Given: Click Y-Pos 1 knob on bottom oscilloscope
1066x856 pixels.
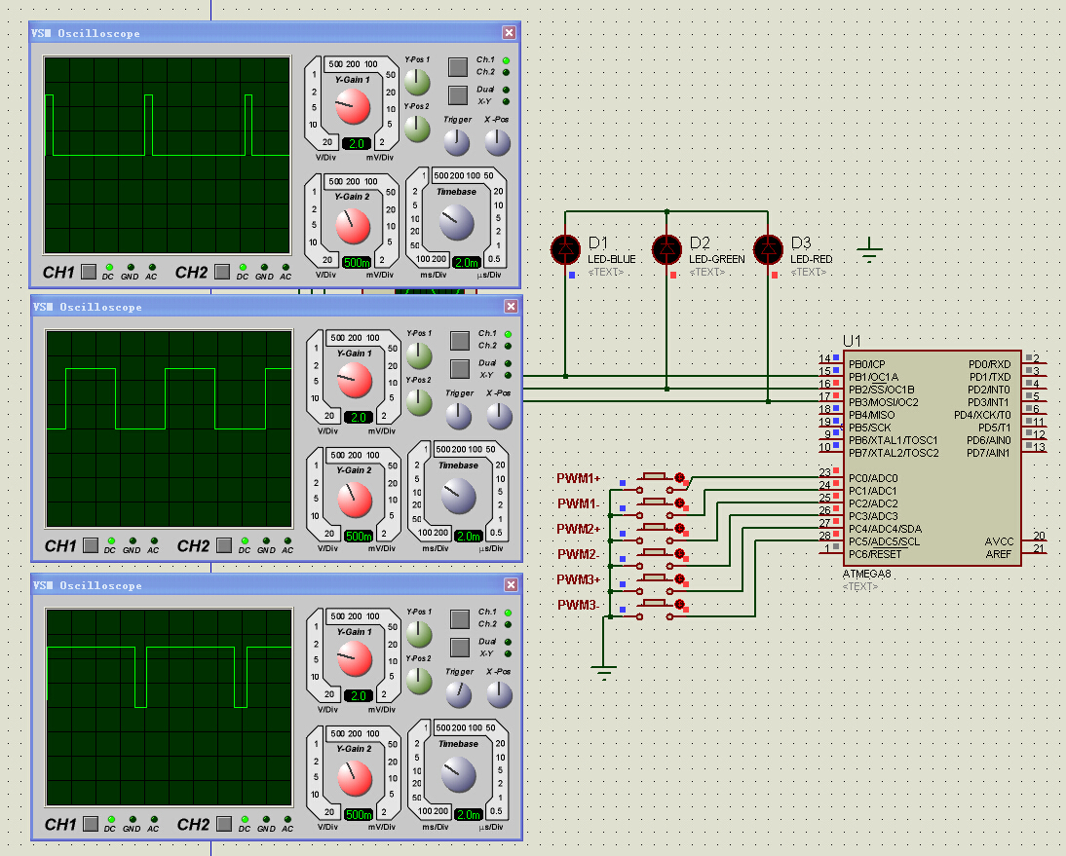Looking at the screenshot, I should 419,636.
